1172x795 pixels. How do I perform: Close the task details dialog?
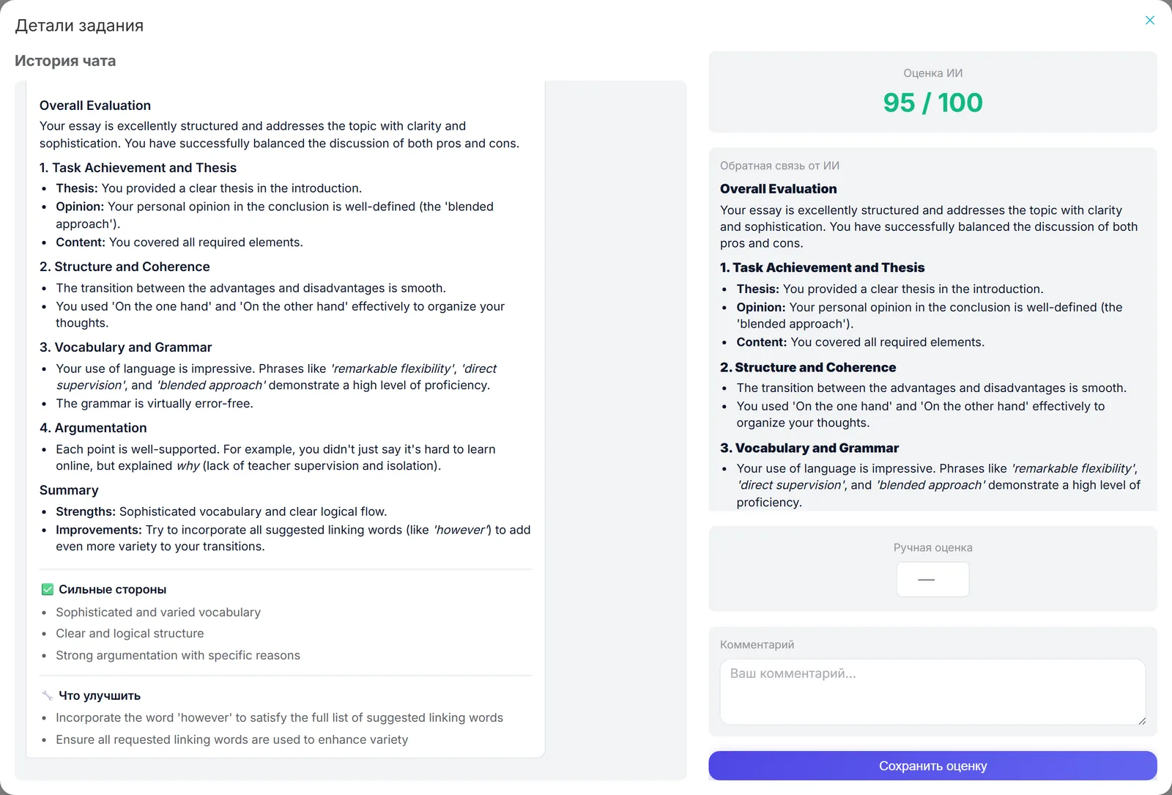tap(1149, 21)
